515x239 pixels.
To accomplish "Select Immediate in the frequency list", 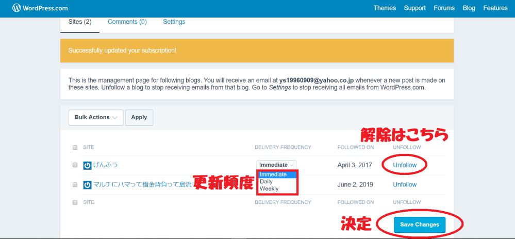I will pos(277,174).
